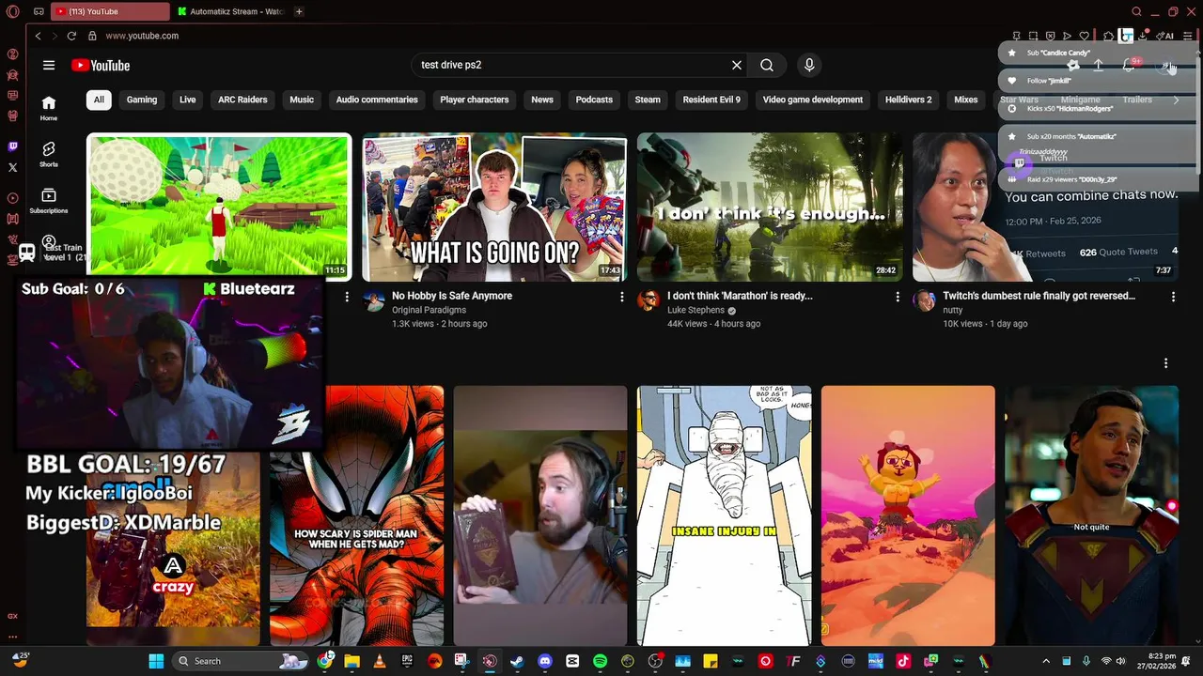This screenshot has height=676, width=1203.
Task: Select the Steam filter chip
Action: [x=648, y=100]
